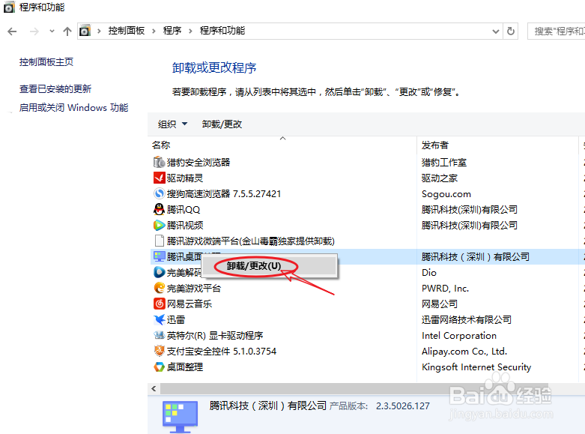585x434 pixels.
Task: Open the 组织 dropdown menu
Action: (x=173, y=124)
